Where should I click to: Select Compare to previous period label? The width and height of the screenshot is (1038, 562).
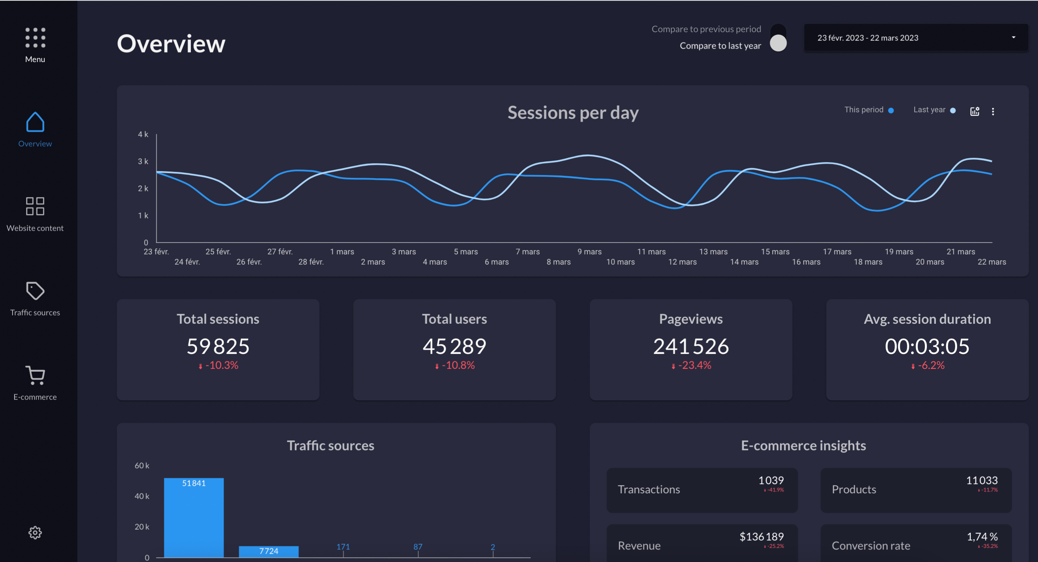click(706, 29)
